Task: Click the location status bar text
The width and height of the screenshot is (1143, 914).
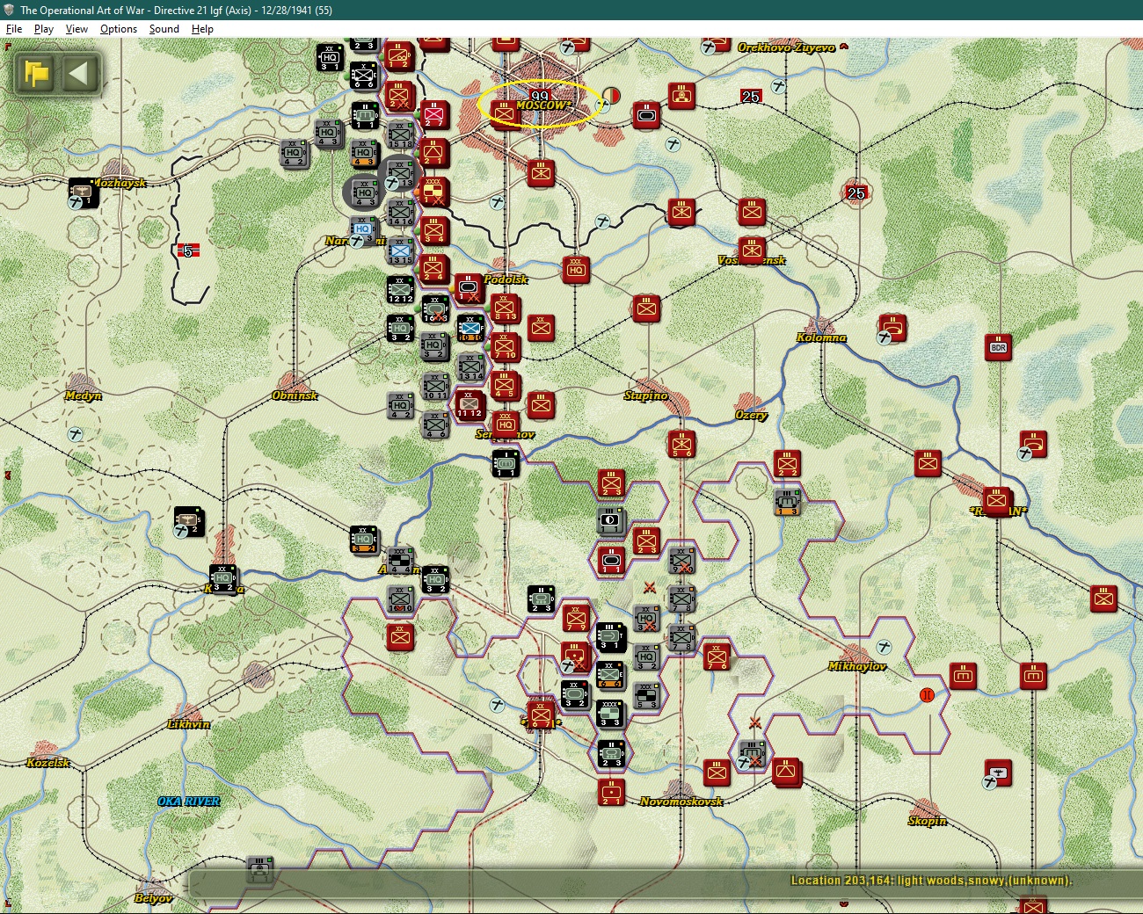Action: (x=931, y=881)
